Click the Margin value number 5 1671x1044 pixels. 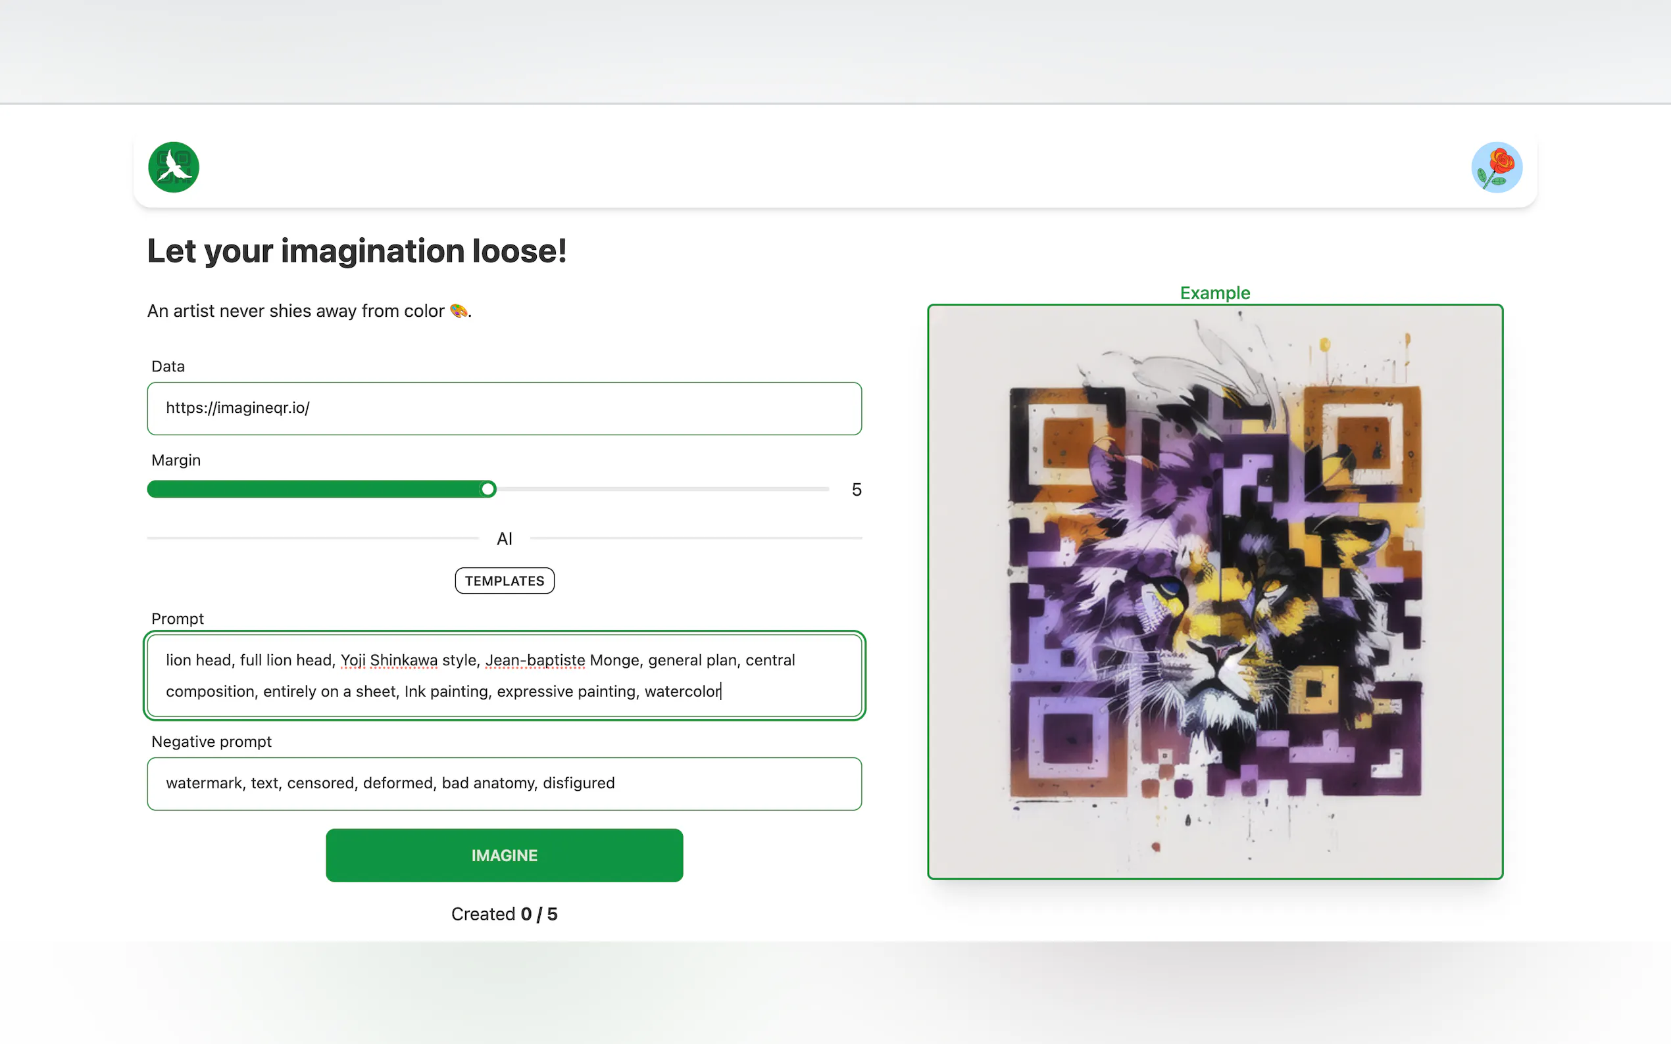[x=857, y=490]
